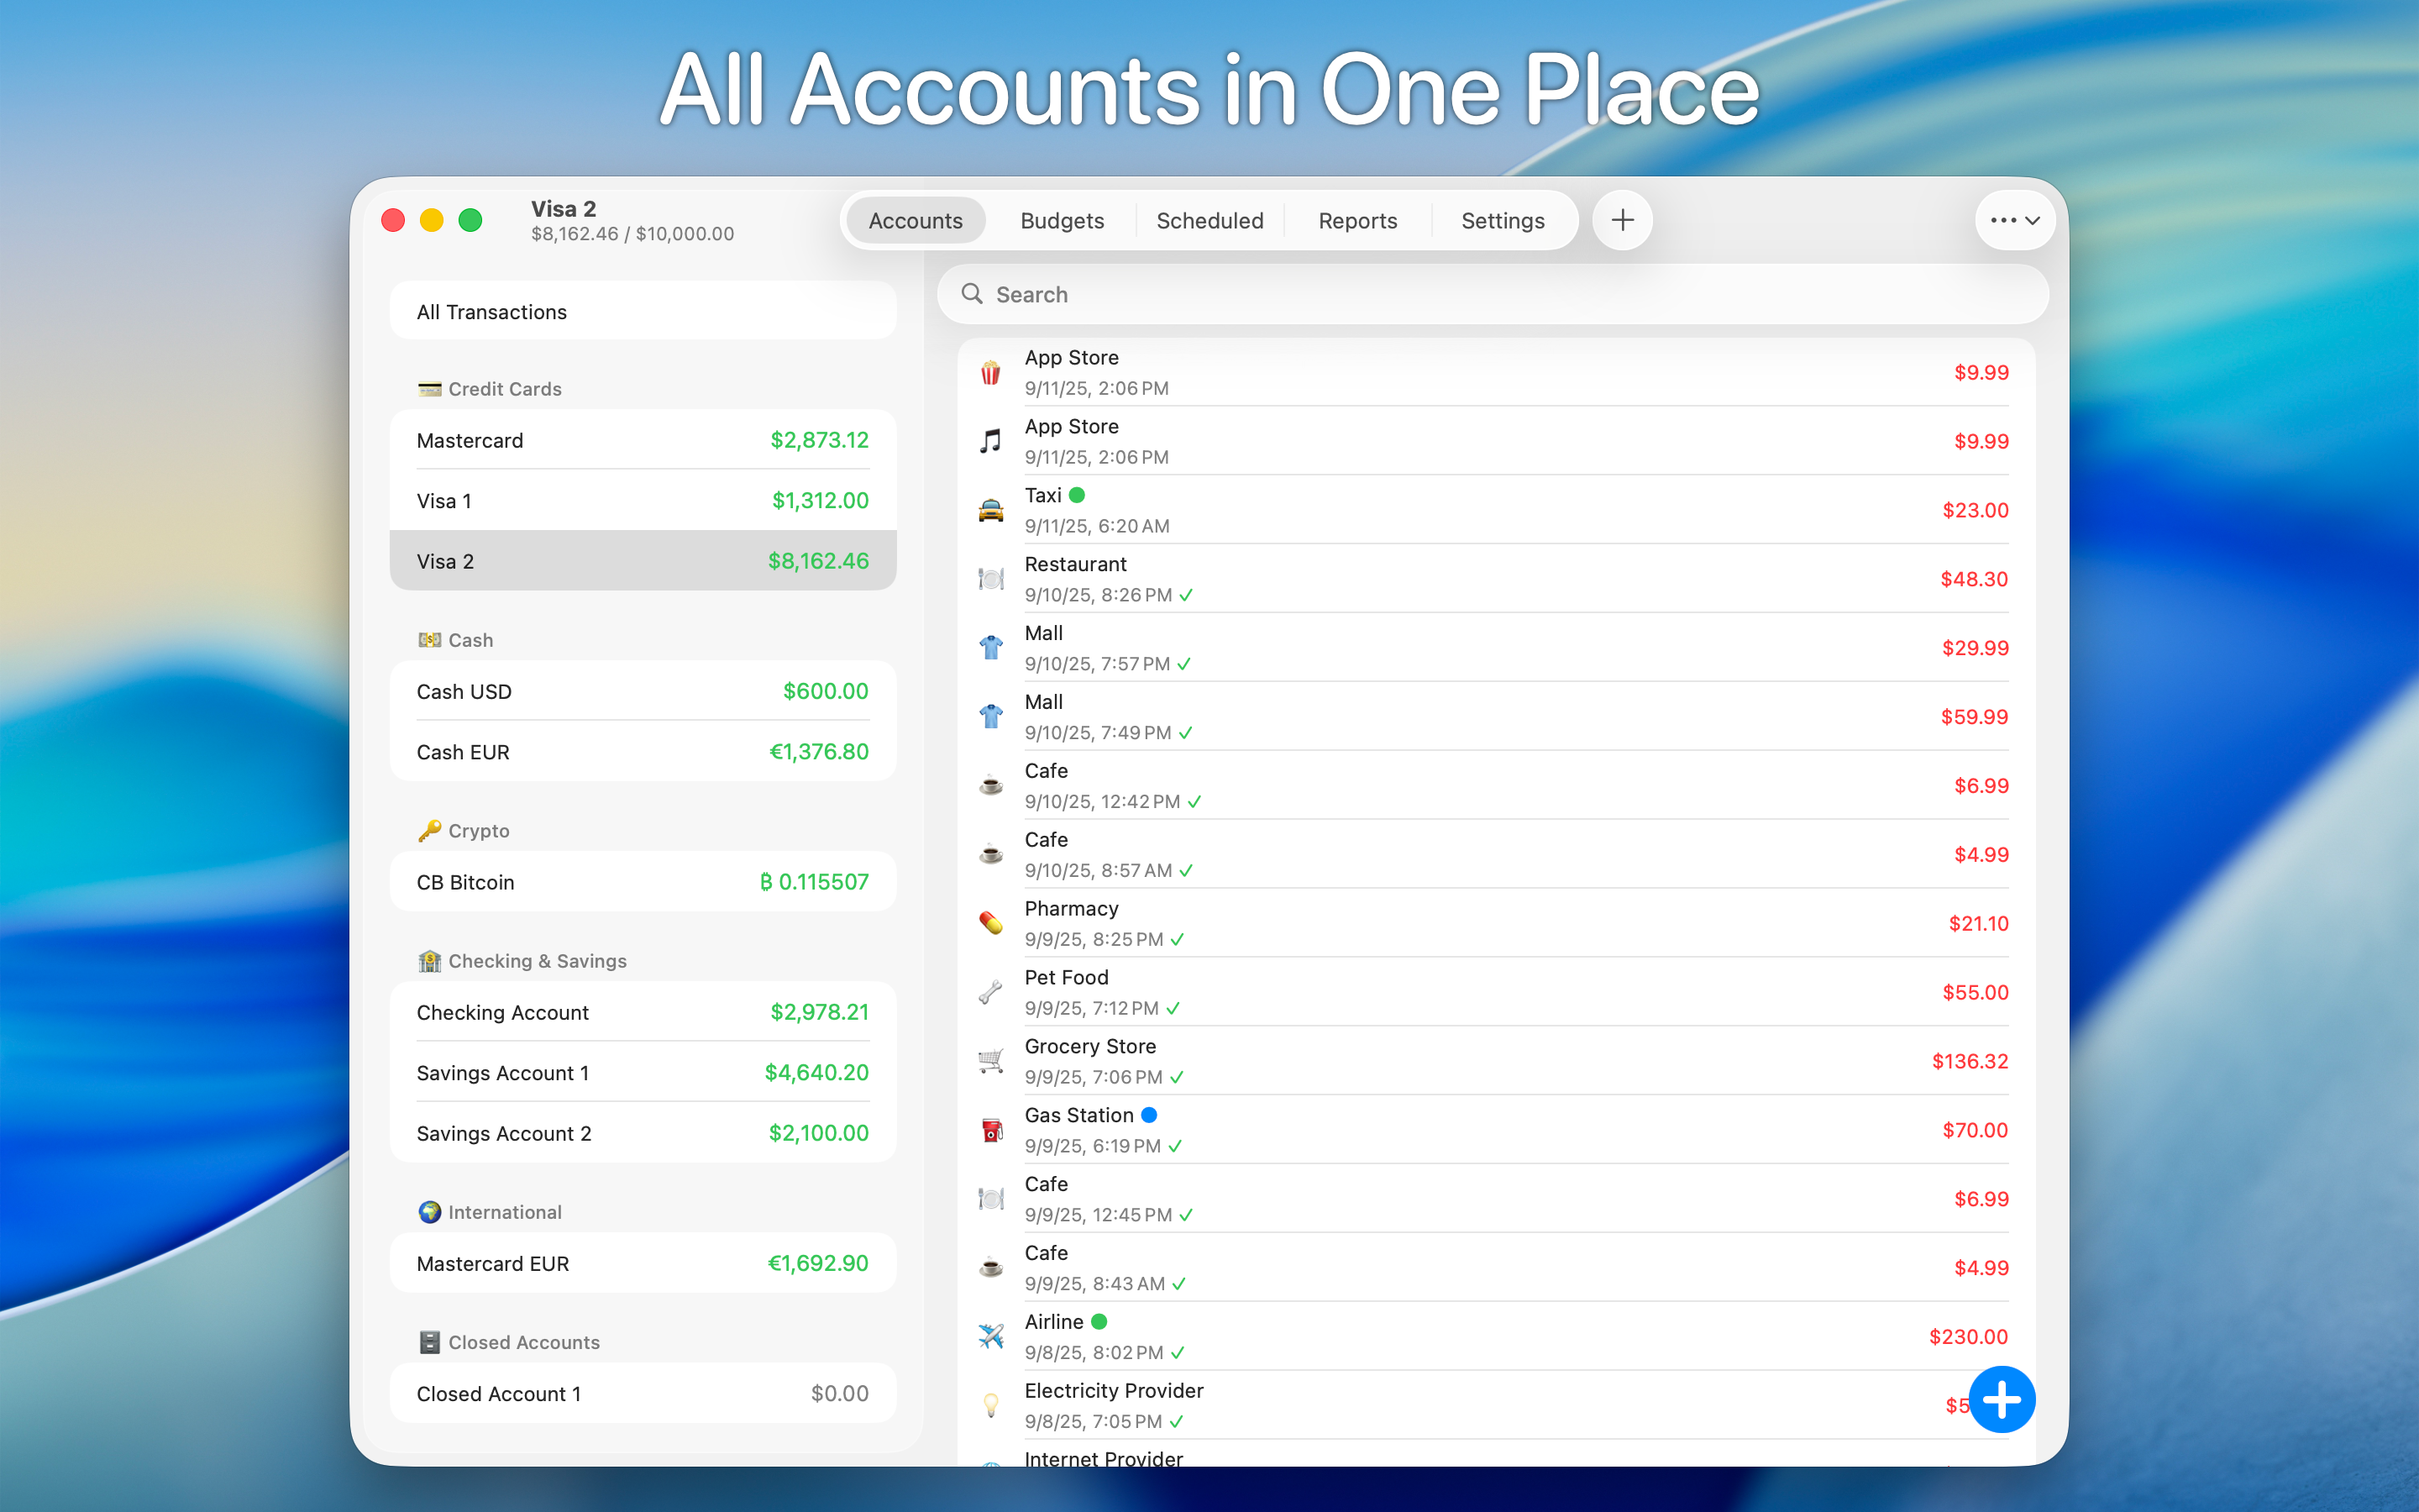Select the Mastercard account
The image size is (2419, 1512).
pyautogui.click(x=643, y=440)
